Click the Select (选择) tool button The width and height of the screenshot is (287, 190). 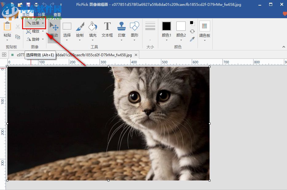[67, 29]
